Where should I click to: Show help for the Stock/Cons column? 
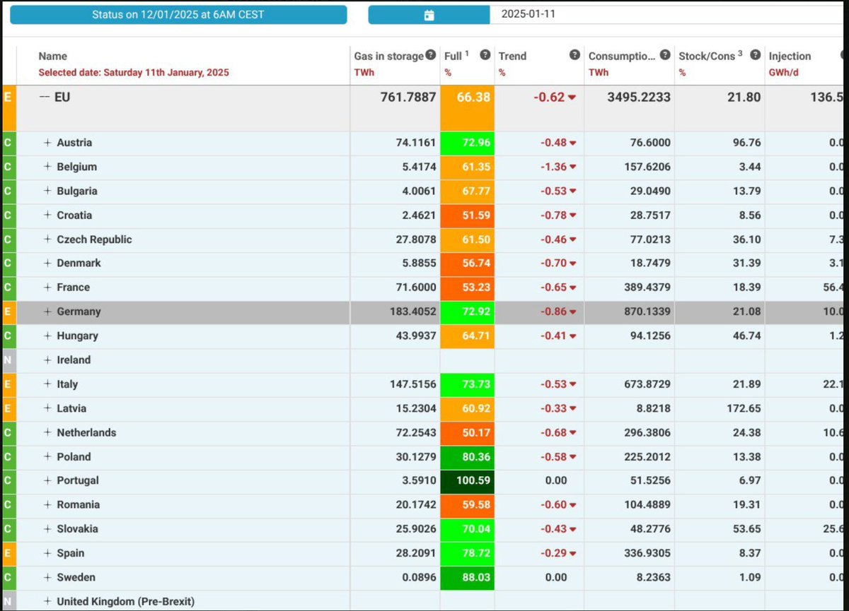click(756, 55)
